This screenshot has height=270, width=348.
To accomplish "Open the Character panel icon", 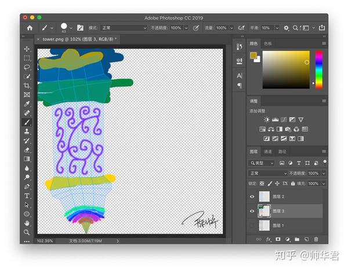I will tap(239, 76).
